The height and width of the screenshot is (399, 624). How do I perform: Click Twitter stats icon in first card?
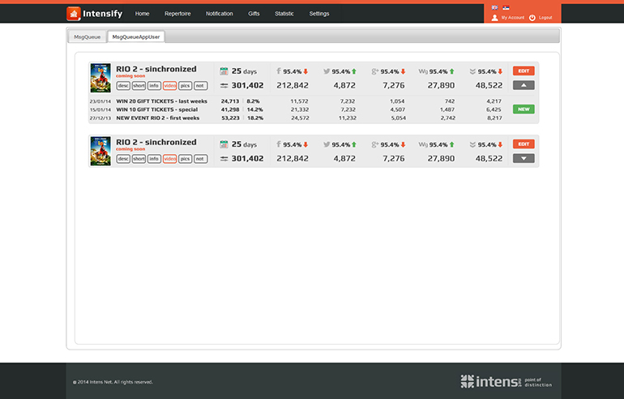327,71
